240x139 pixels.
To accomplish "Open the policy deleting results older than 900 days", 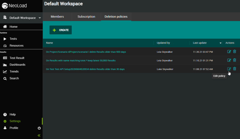I will point(86,52).
